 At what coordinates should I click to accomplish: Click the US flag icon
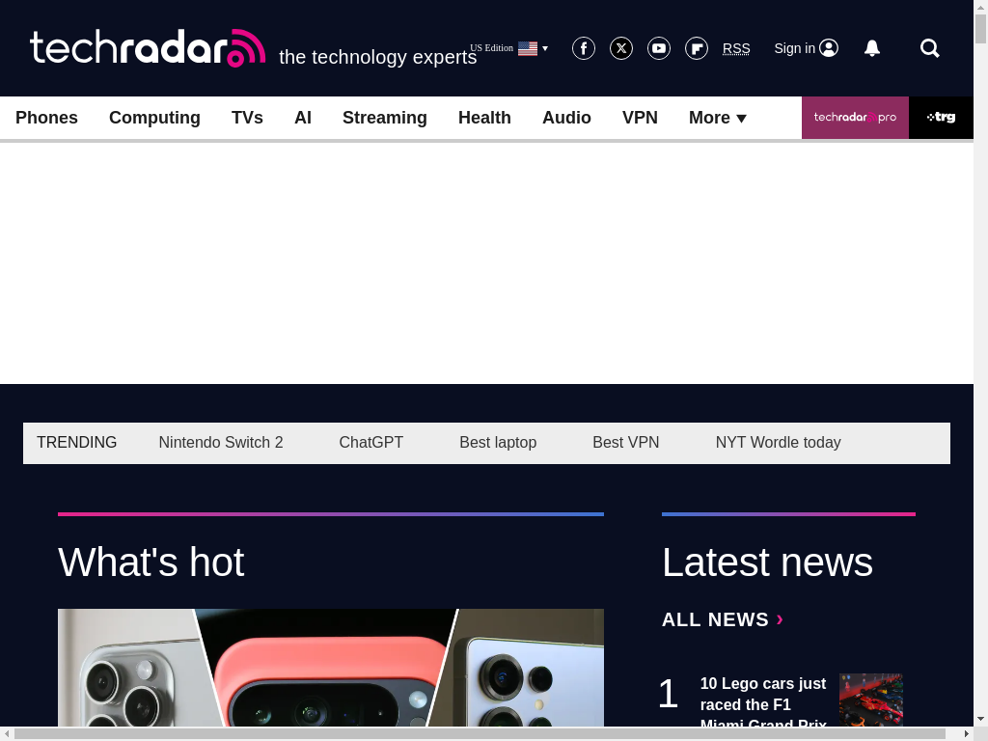pyautogui.click(x=528, y=48)
